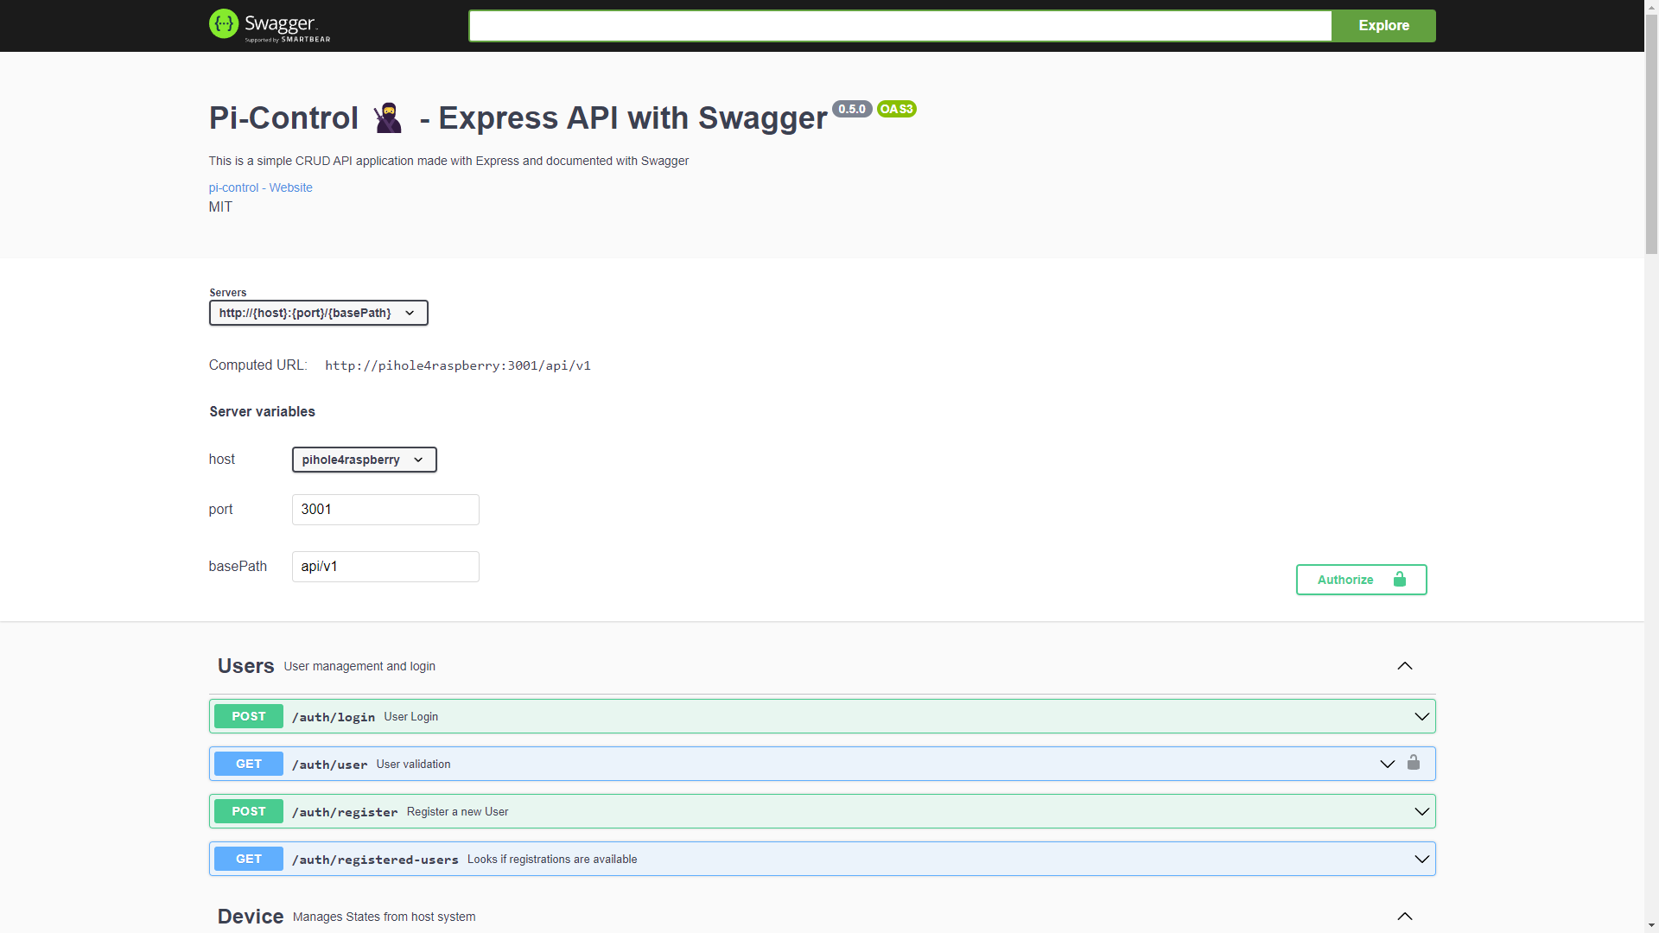This screenshot has height=933, width=1659.
Task: Click the 0.5.0 version badge
Action: pos(851,109)
